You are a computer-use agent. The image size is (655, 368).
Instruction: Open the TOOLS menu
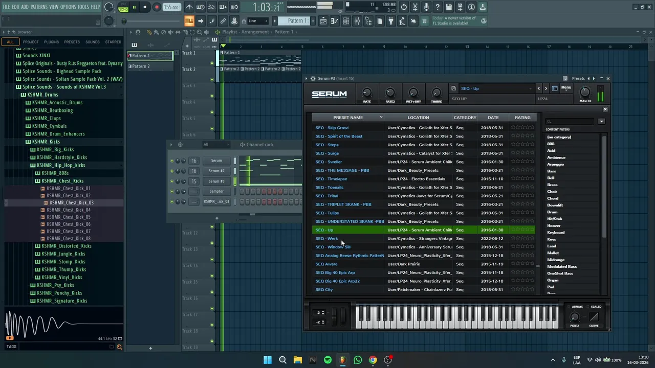click(83, 7)
